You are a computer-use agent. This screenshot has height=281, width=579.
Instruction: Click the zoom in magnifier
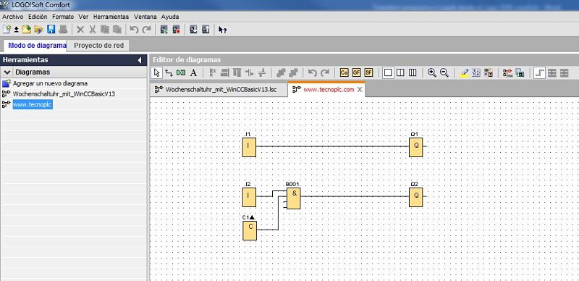coord(431,73)
